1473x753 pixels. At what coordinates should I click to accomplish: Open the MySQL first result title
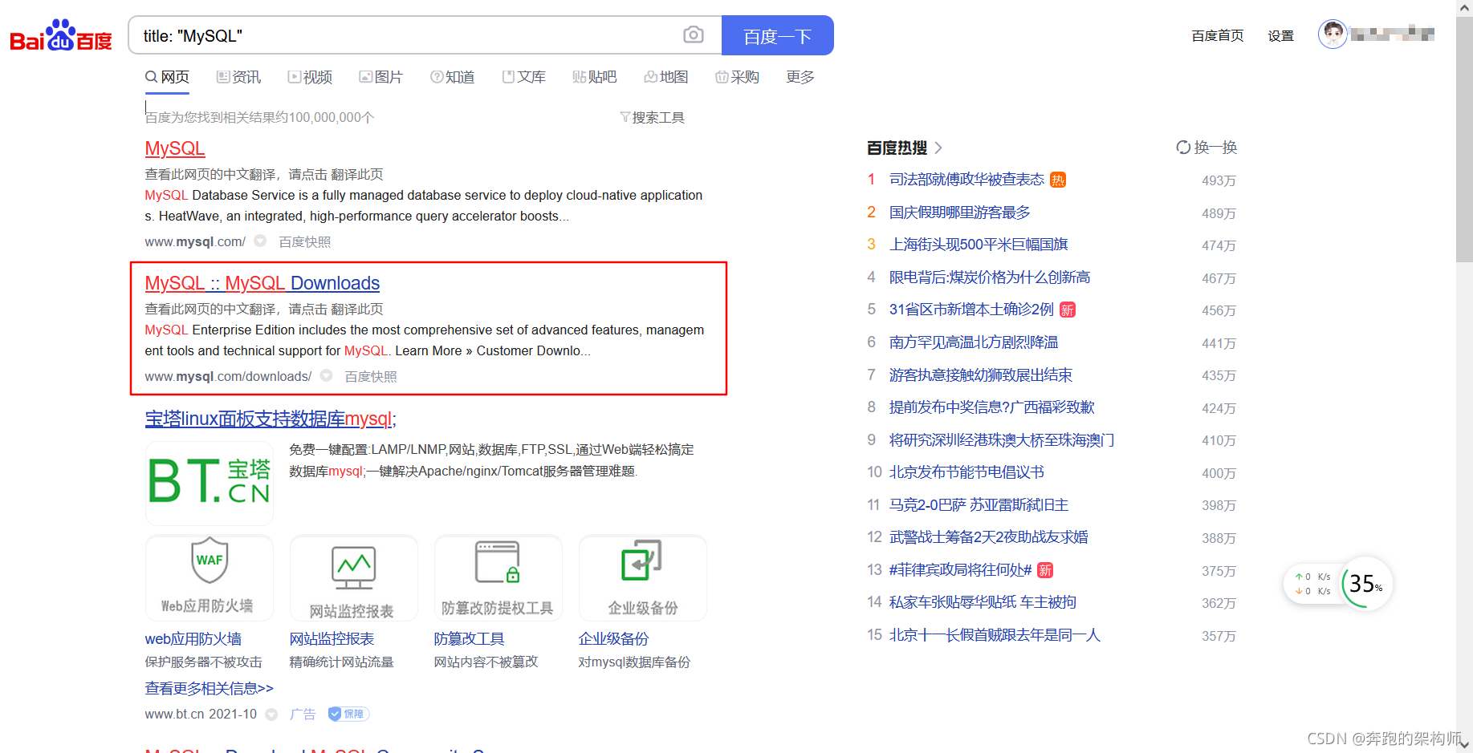tap(175, 148)
